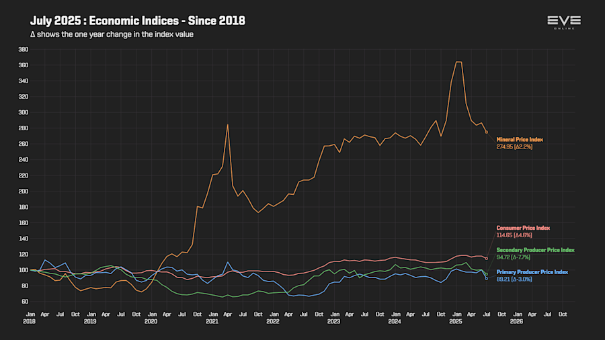
Task: Click the red consumer line end marker
Action: coord(486,258)
